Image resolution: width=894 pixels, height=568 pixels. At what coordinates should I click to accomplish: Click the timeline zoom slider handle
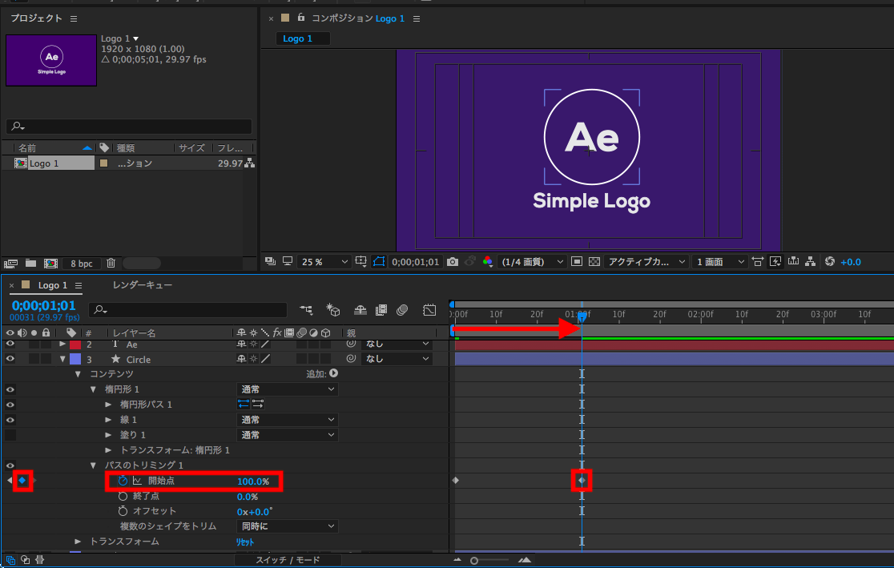[474, 561]
